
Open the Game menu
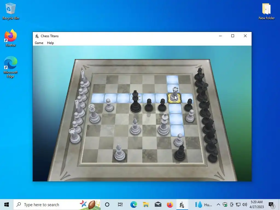point(39,43)
